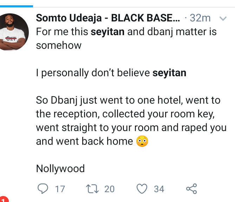Open the share icon on the tweet
235x202 pixels.
pyautogui.click(x=191, y=189)
